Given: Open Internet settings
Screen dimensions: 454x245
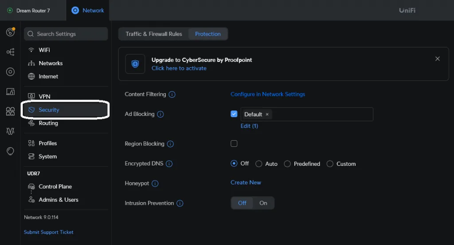Looking at the screenshot, I should (x=66, y=77).
